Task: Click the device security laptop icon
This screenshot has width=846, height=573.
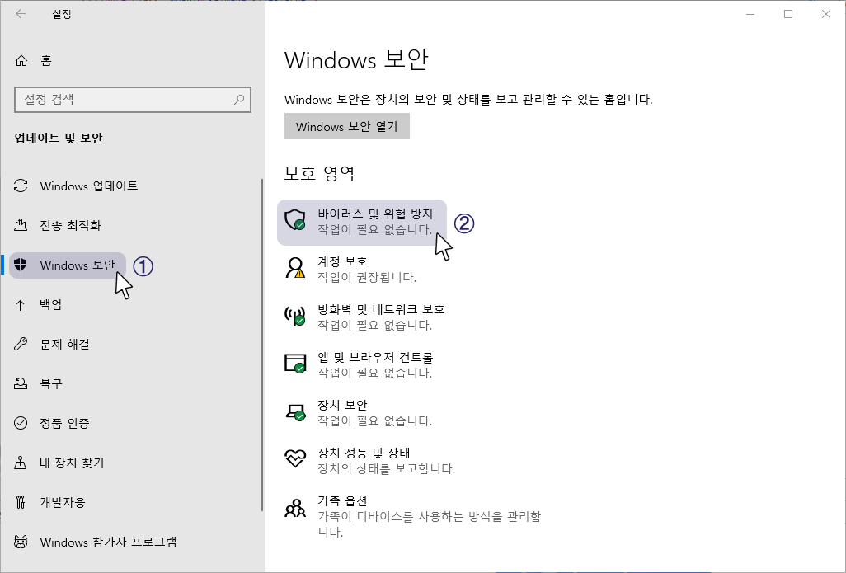Action: click(x=295, y=411)
